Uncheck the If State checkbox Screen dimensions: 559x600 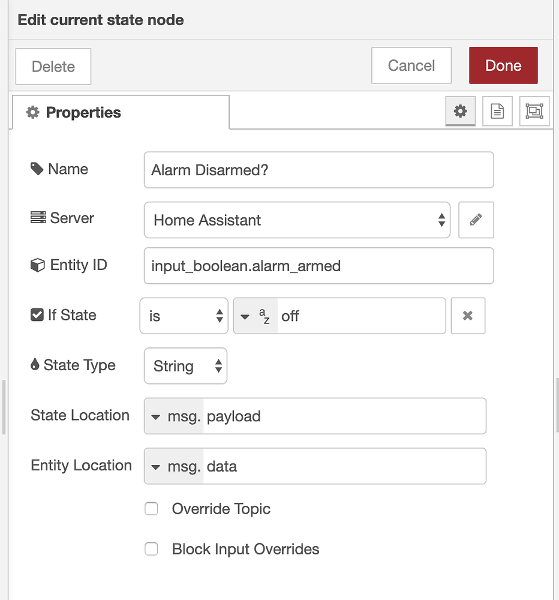[37, 314]
